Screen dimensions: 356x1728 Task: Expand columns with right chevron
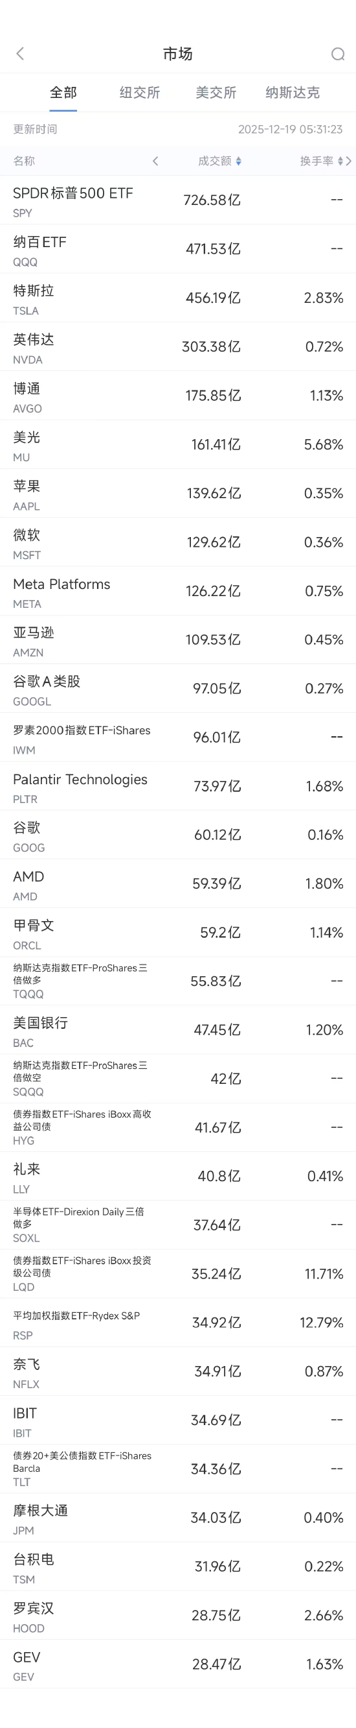348,161
